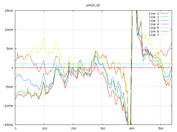The image size is (177, 132).
Task: Click the red line 1 legend sample
Action: [165, 13]
